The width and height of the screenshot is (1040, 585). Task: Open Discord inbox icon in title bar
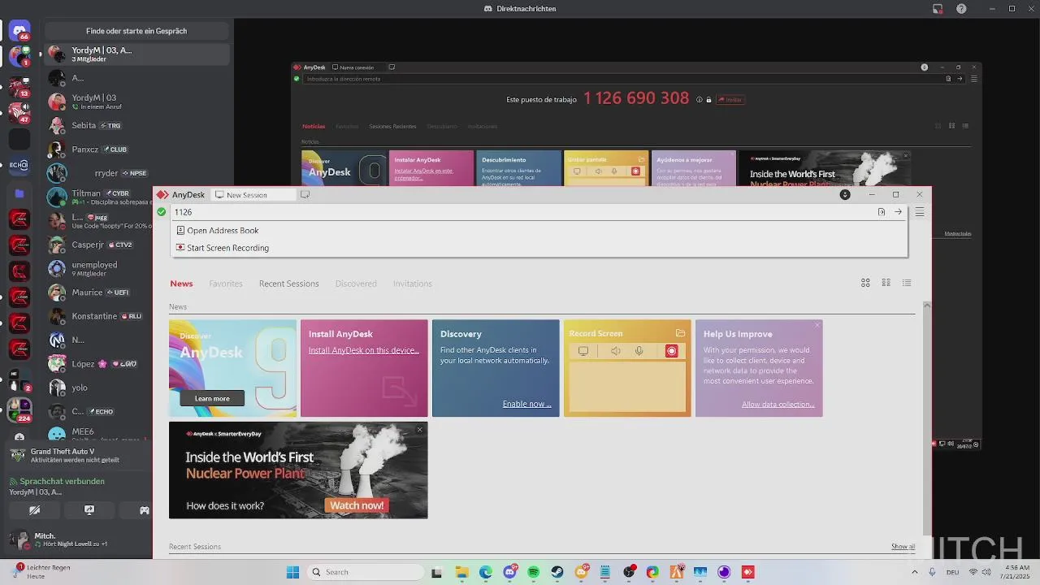pos(938,9)
